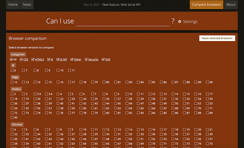Viewport: 244px width, 148px height.
Task: Select Chrome version 57
Action: pos(207,139)
